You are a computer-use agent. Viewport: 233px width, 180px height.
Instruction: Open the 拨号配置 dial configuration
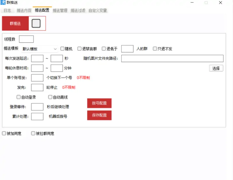click(99, 103)
